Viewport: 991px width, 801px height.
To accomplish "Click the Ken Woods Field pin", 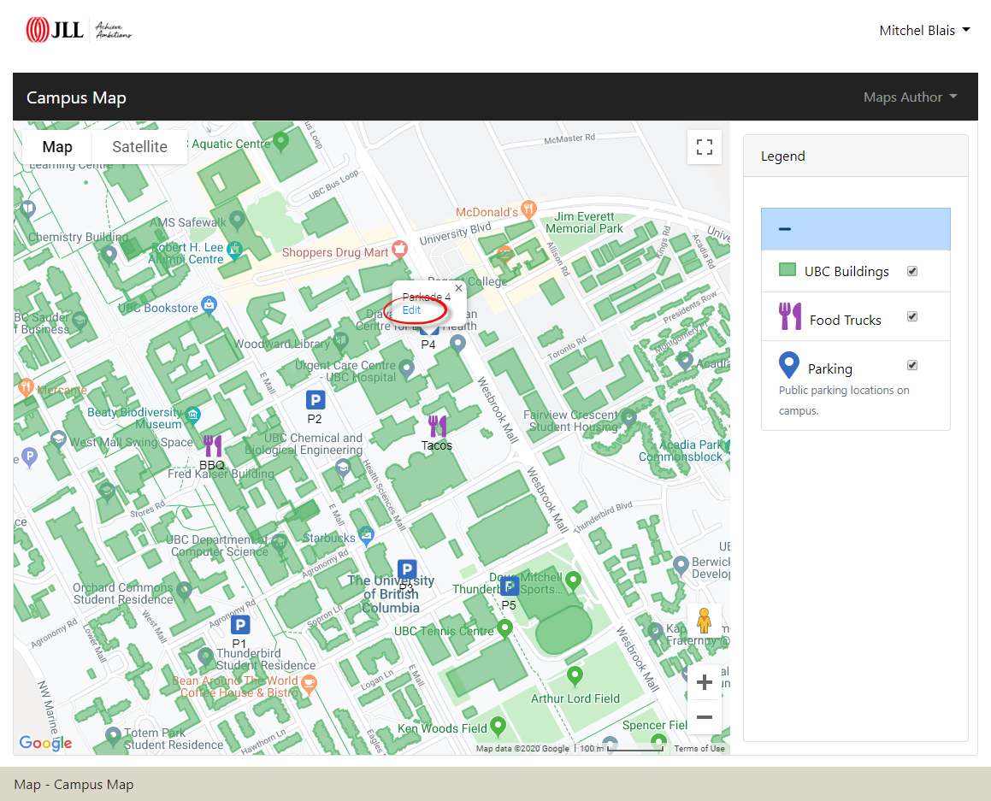I will coord(498,726).
